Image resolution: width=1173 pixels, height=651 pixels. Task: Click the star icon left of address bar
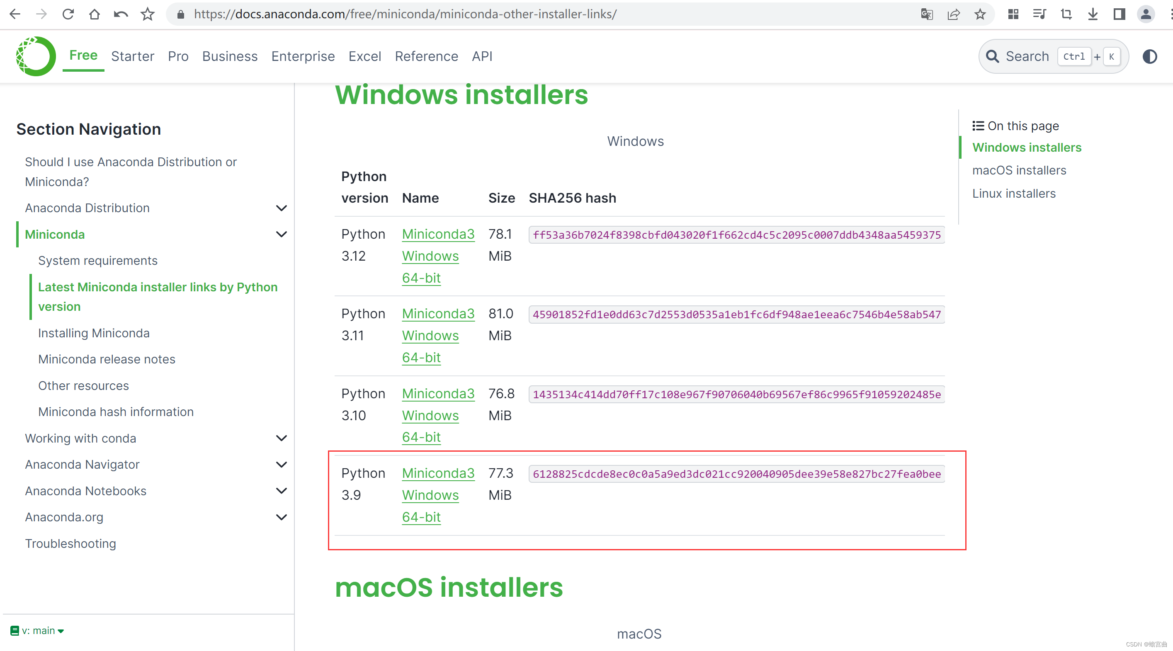[147, 14]
